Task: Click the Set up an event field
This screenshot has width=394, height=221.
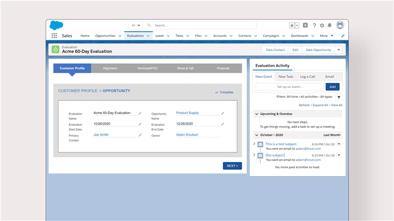Action: pyautogui.click(x=289, y=86)
